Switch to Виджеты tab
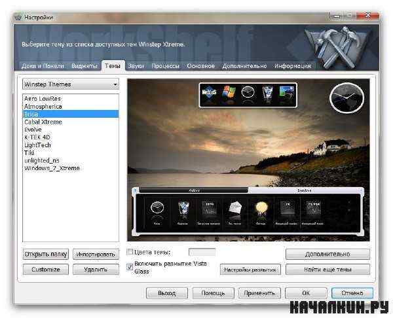 (84, 66)
